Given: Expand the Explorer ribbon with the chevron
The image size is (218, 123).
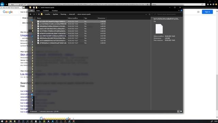Looking at the screenshot, I should 179,11.
